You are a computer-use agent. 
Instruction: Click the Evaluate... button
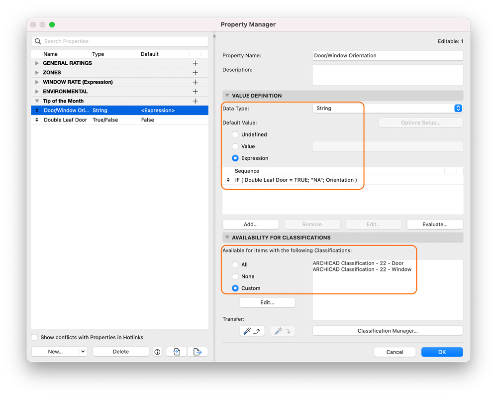pyautogui.click(x=435, y=224)
